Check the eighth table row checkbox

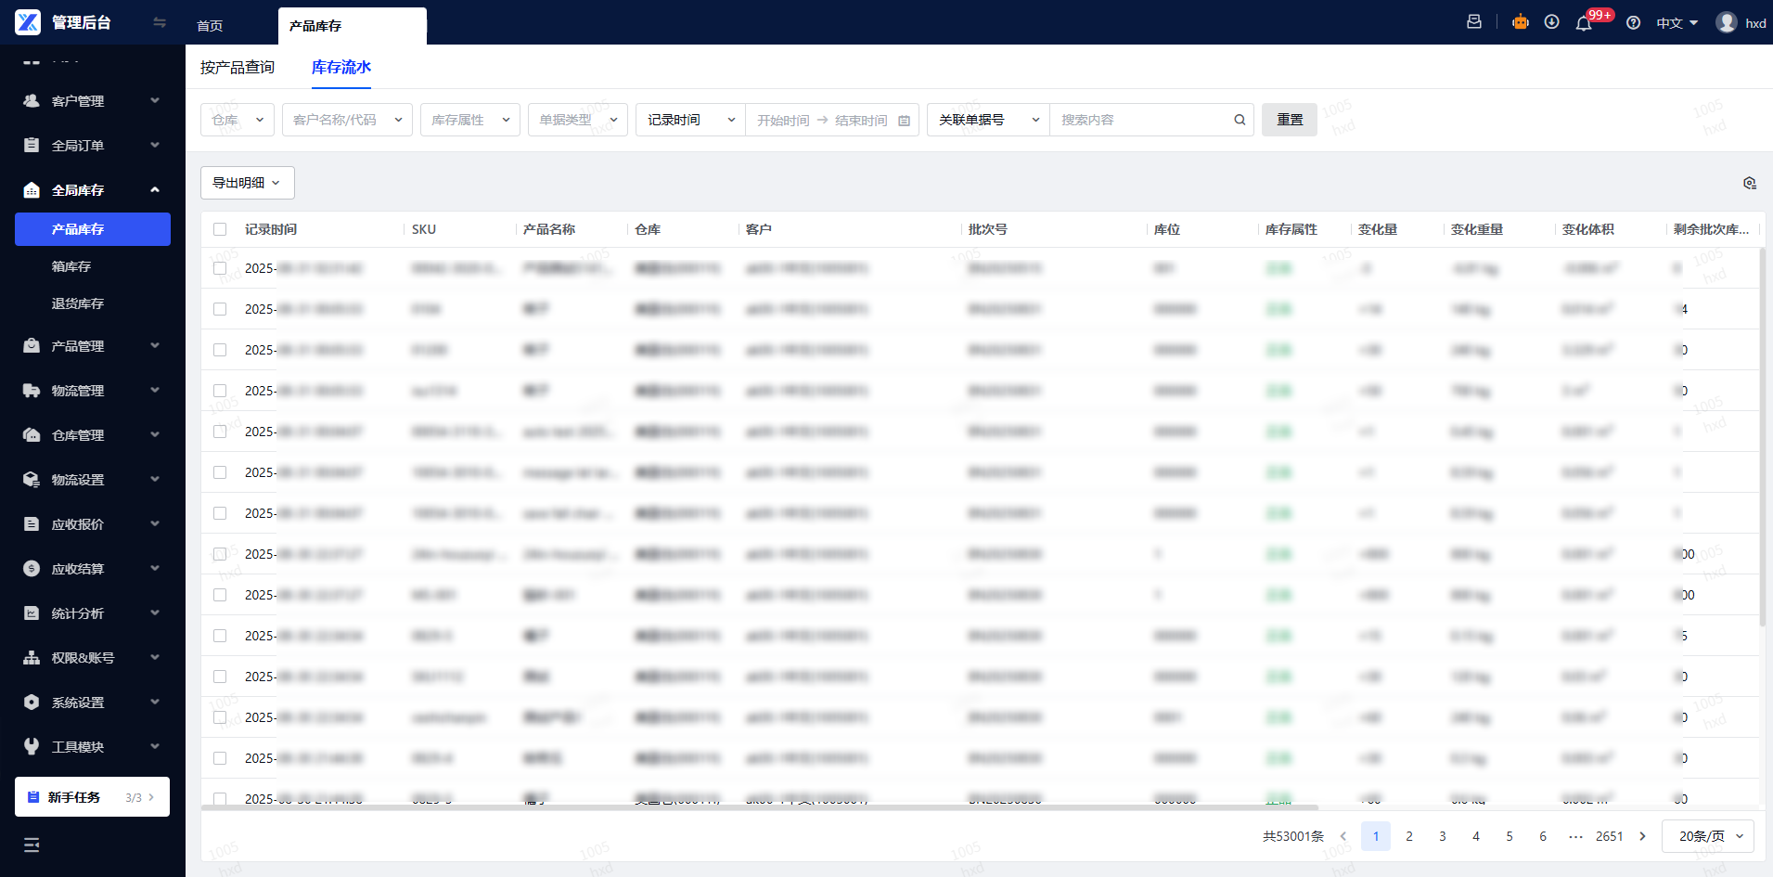point(220,554)
